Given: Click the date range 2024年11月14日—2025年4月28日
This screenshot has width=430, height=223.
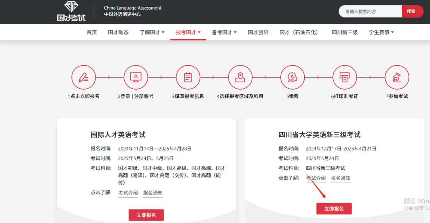Looking at the screenshot, I should coord(154,149).
